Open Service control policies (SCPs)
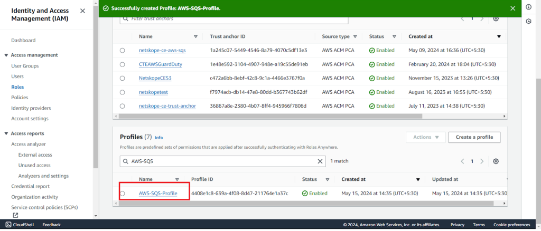This screenshot has height=231, width=541. 44,207
